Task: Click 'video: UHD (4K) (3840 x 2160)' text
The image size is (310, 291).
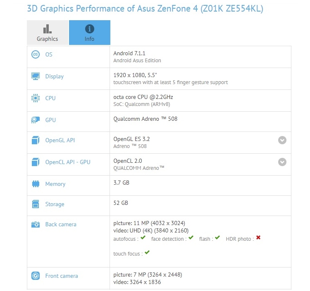Action: point(151,231)
